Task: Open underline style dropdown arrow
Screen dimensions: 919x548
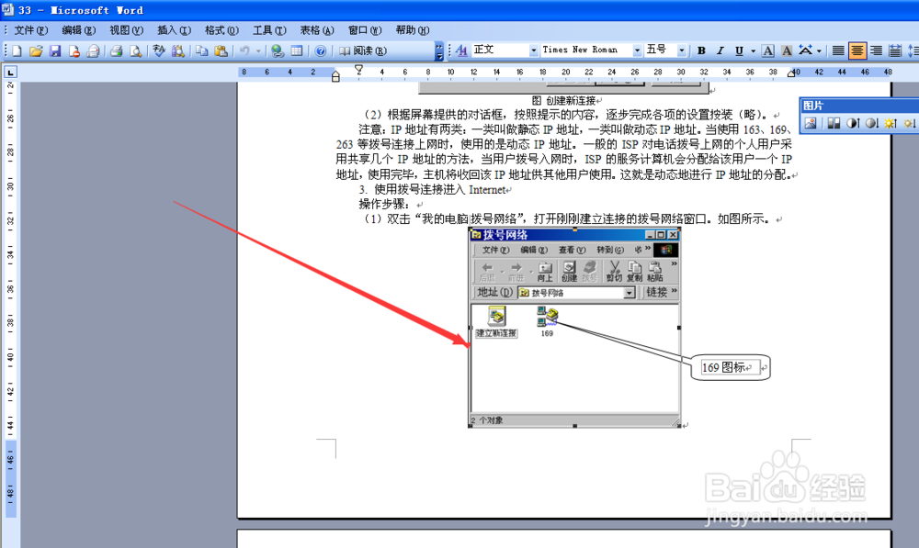Action: (x=754, y=50)
